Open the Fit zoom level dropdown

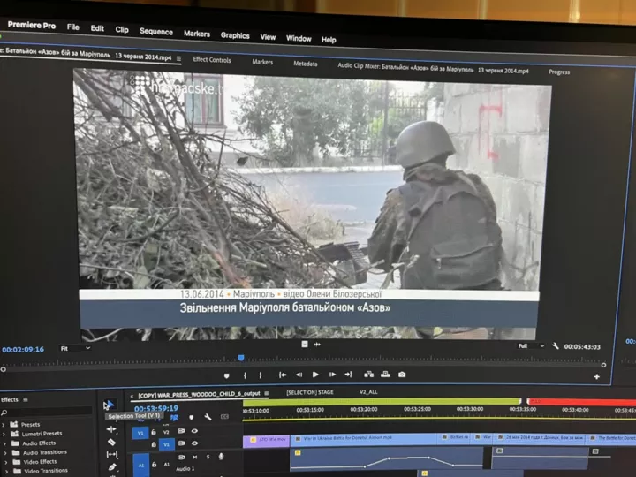point(75,348)
